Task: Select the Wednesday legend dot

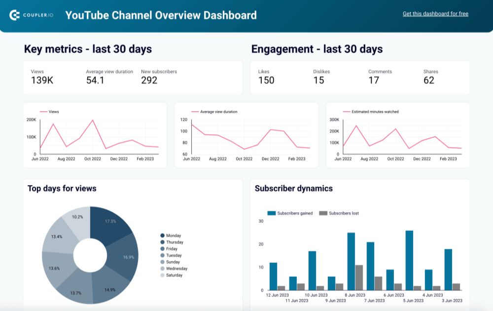Action: pos(163,269)
